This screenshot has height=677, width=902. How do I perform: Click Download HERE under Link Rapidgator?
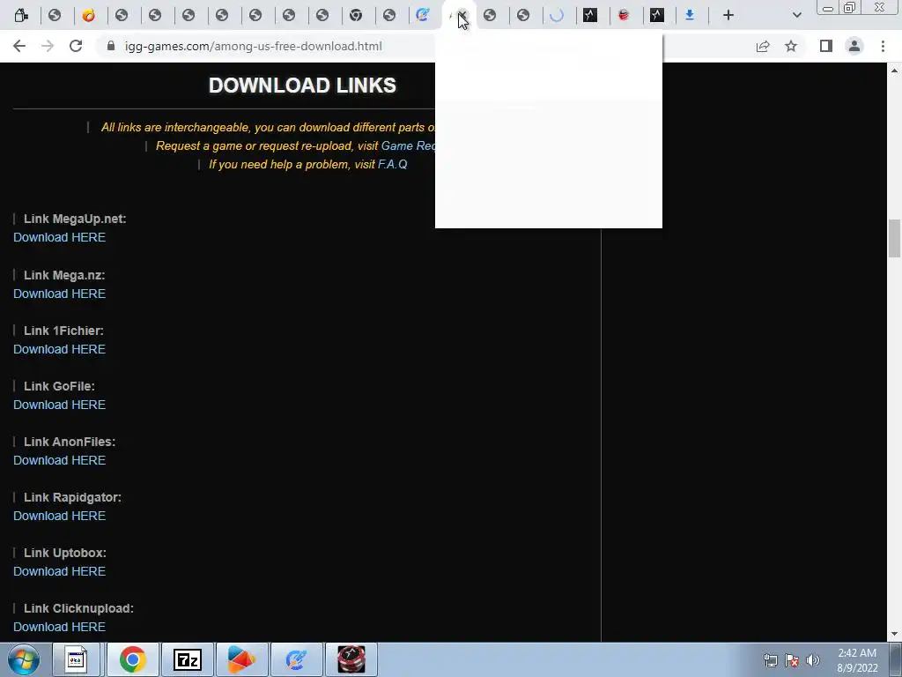pos(59,516)
